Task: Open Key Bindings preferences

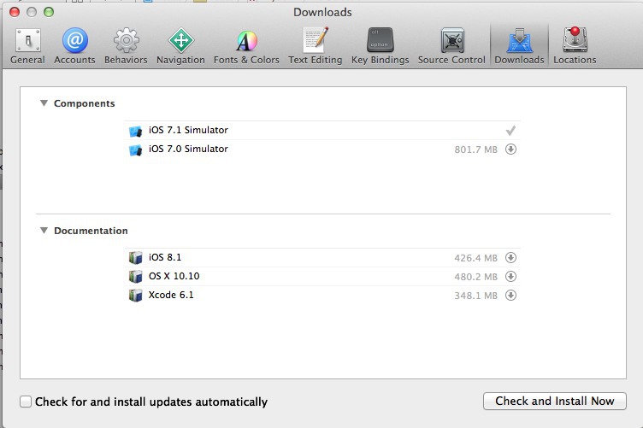Action: tap(380, 46)
